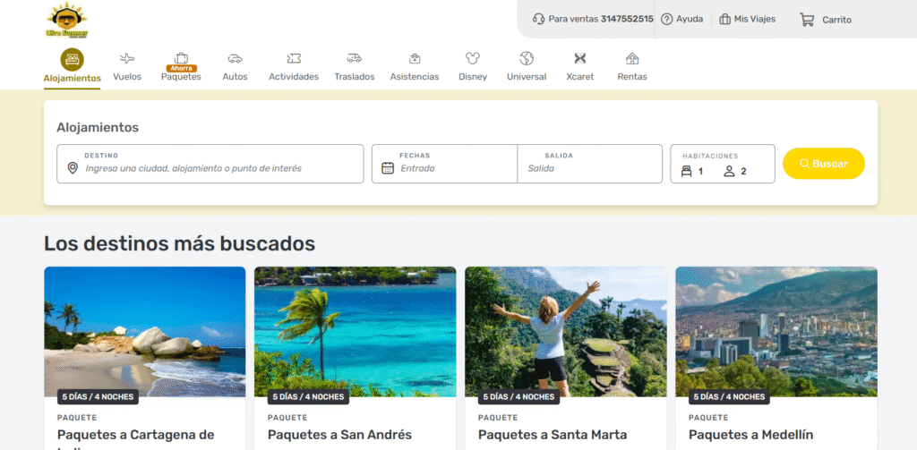
Task: Select the Actividades ticket icon
Action: point(294,58)
